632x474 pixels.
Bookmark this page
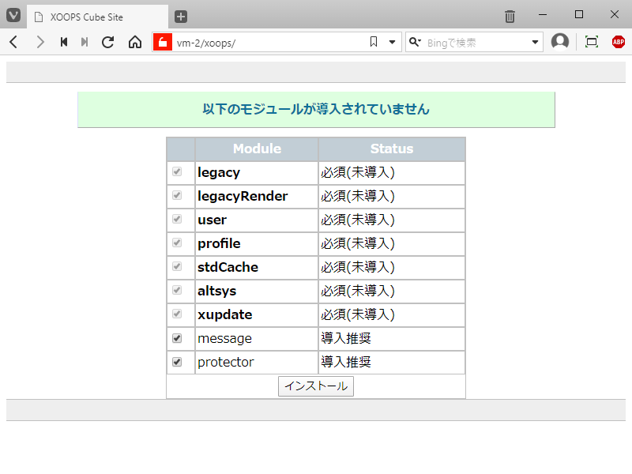coord(374,42)
